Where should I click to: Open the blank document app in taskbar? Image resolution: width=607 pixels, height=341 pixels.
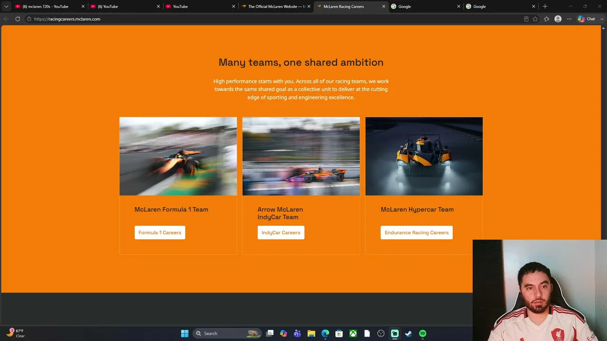point(367,333)
